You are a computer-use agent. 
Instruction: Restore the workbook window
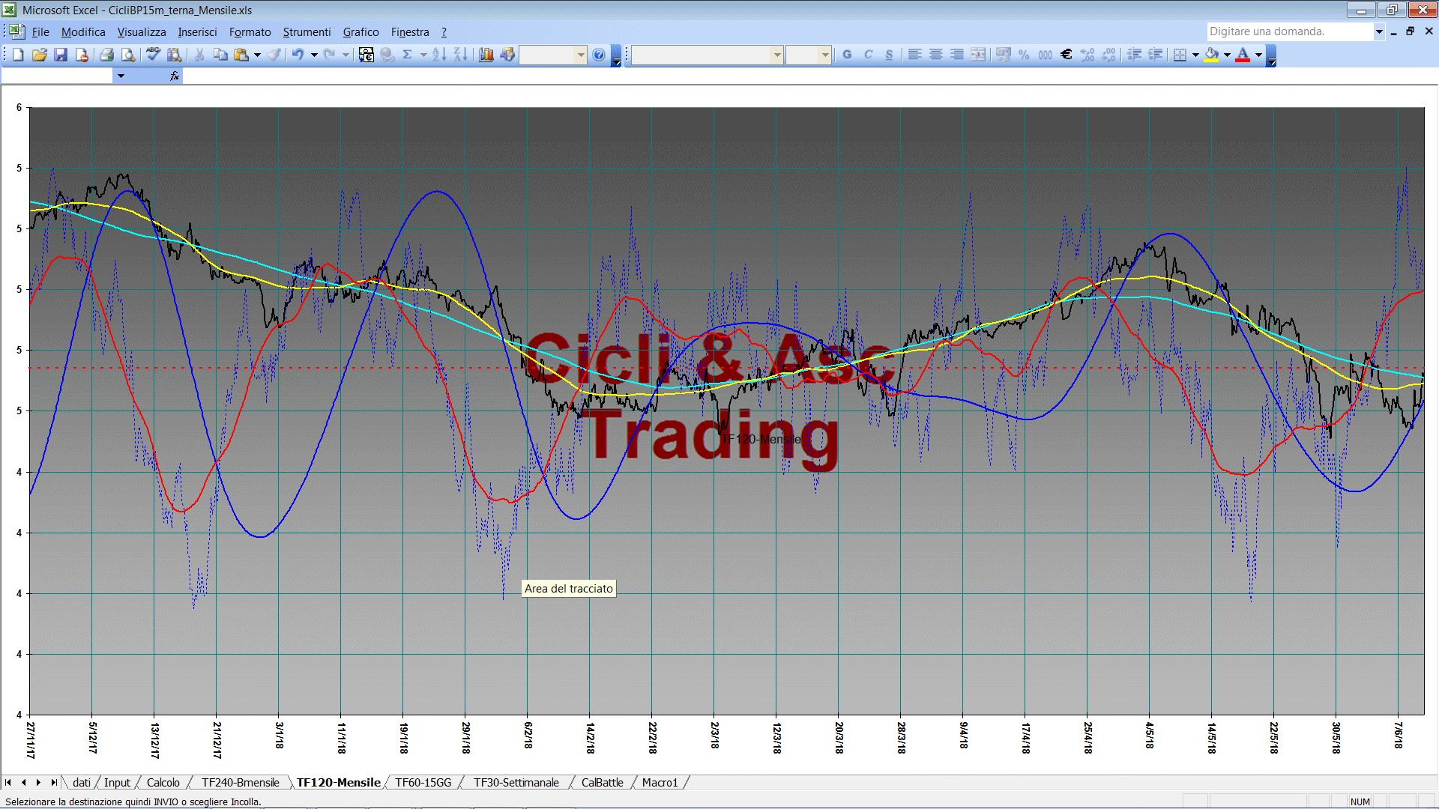tap(1410, 31)
